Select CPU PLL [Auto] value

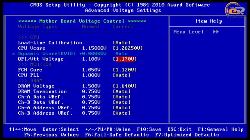(122, 75)
